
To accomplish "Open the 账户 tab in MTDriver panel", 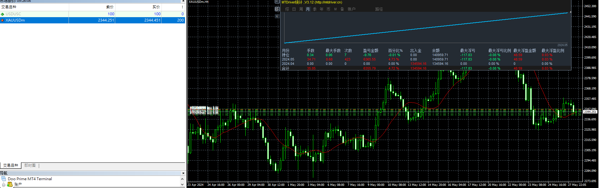I will pyautogui.click(x=351, y=9).
